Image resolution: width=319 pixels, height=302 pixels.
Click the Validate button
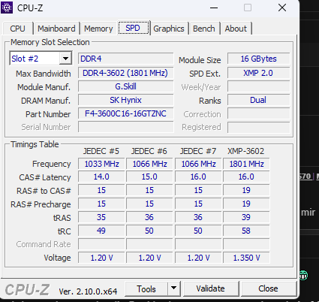(x=210, y=288)
